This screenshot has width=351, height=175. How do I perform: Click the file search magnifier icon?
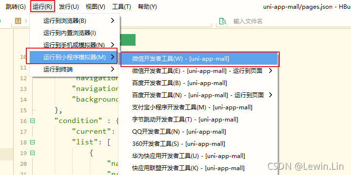(x=223, y=21)
